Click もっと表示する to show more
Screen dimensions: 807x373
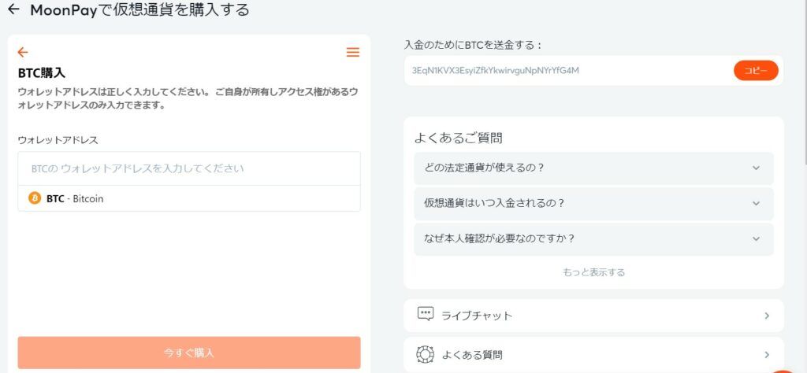click(594, 272)
